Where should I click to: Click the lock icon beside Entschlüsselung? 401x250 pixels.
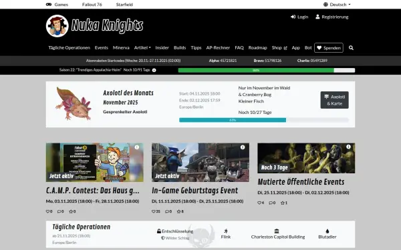pyautogui.click(x=159, y=231)
